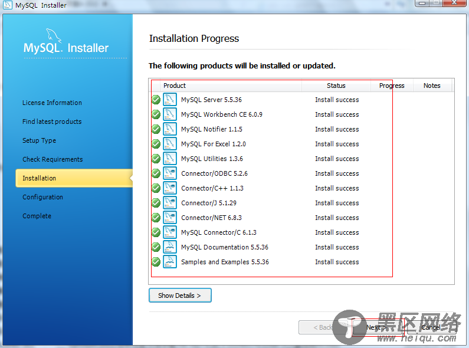Click the Connector/ODBC 5.2.6 product icon

[169, 173]
